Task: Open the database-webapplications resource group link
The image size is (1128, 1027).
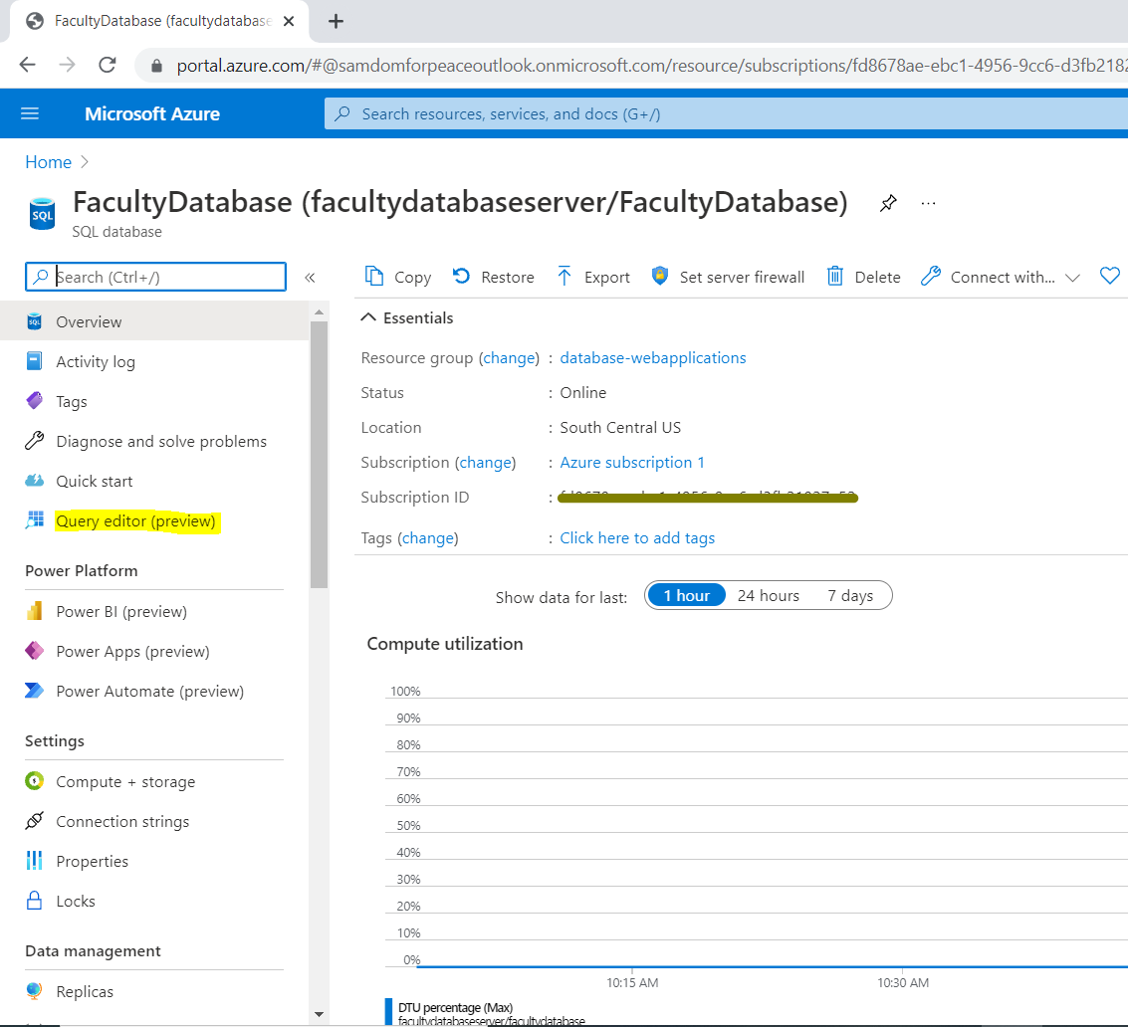Action: (652, 358)
